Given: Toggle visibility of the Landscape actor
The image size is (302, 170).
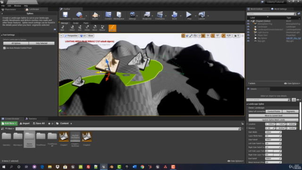Looking at the screenshot, I should tap(248, 27).
